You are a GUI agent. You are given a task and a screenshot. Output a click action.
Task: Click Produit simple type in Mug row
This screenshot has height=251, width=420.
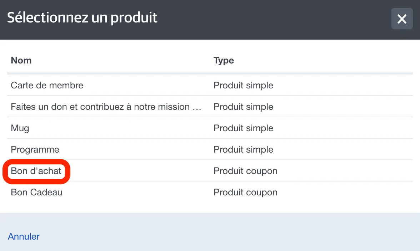(243, 128)
